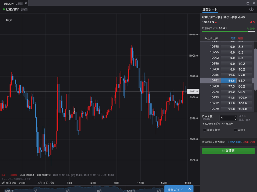257x192 pixels.
Task: Close the trading window
Action: 254,3
